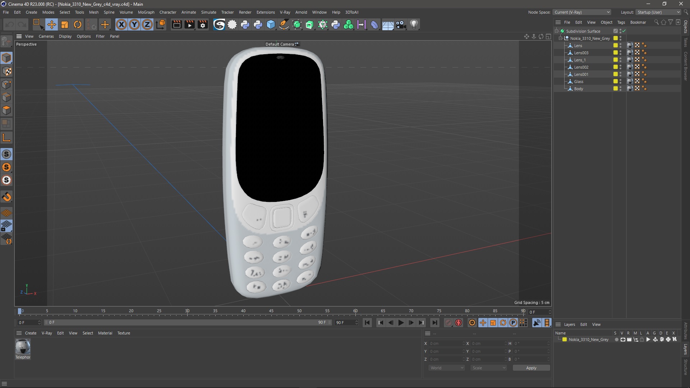Toggle the Enable Snap magnet icon
690x388 pixels.
click(x=6, y=197)
